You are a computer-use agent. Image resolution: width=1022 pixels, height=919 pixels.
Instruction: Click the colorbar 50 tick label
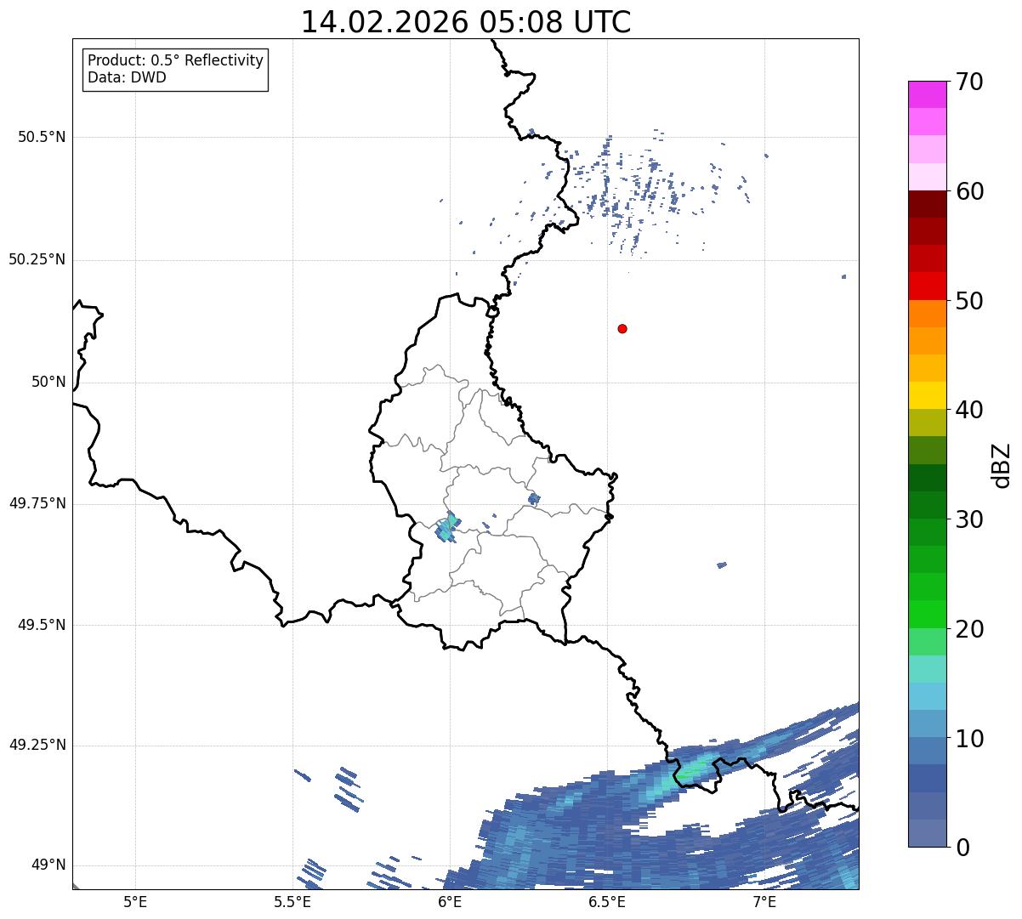[x=969, y=301]
